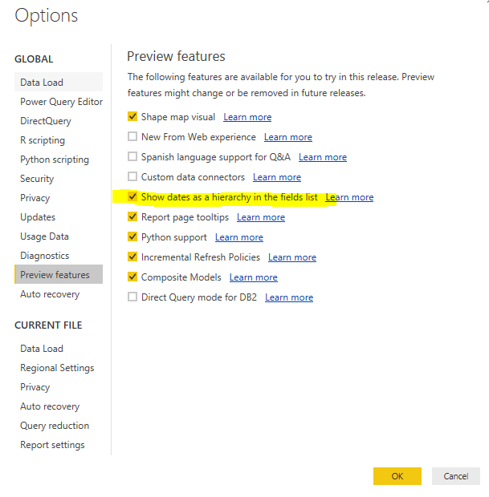Open Privacy under CURRENT FILE
Image resolution: width=489 pixels, height=497 pixels.
click(x=59, y=387)
